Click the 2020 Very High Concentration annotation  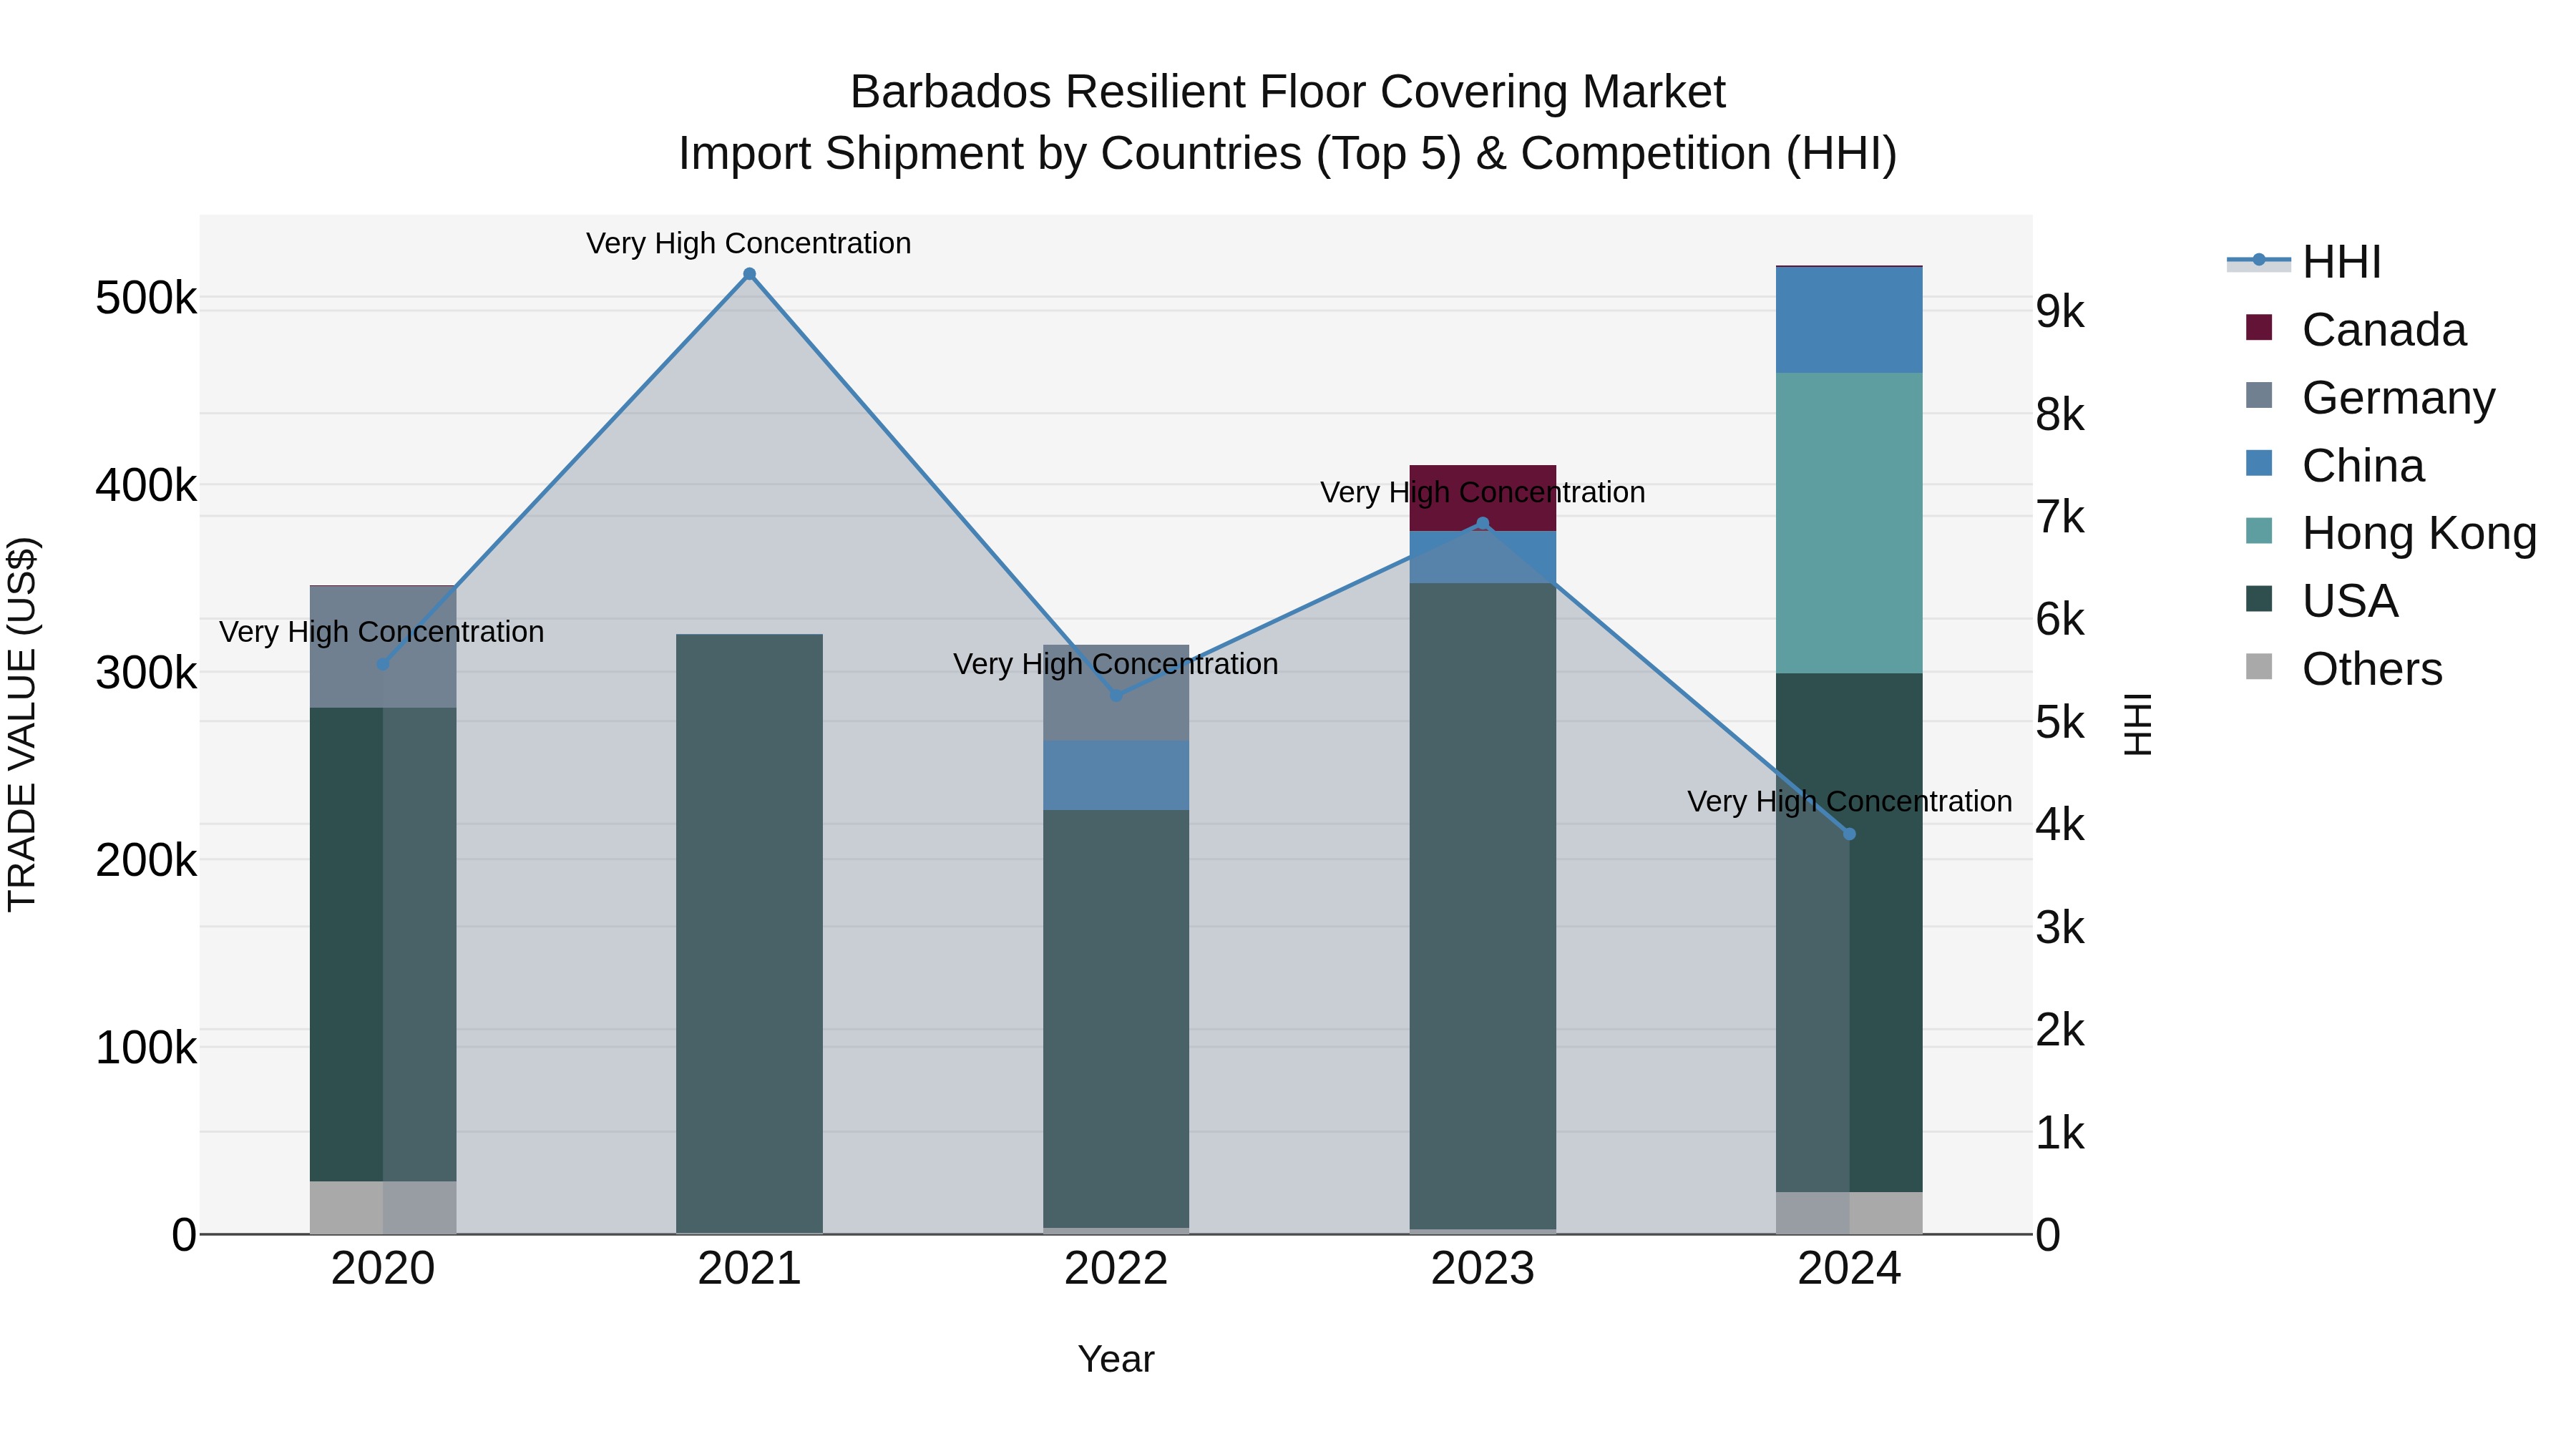coord(382,632)
